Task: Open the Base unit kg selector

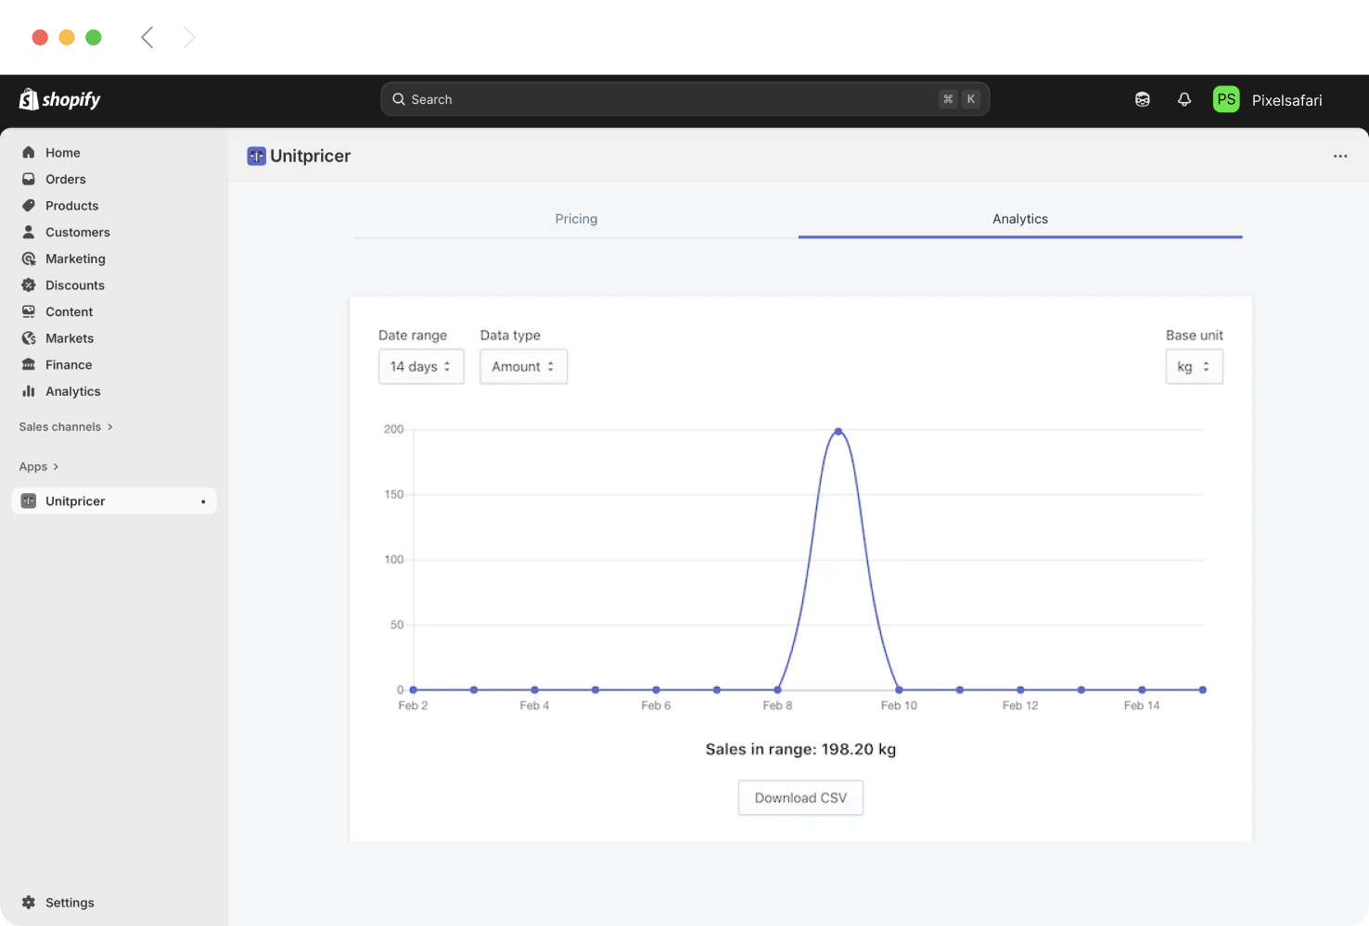Action: point(1194,366)
